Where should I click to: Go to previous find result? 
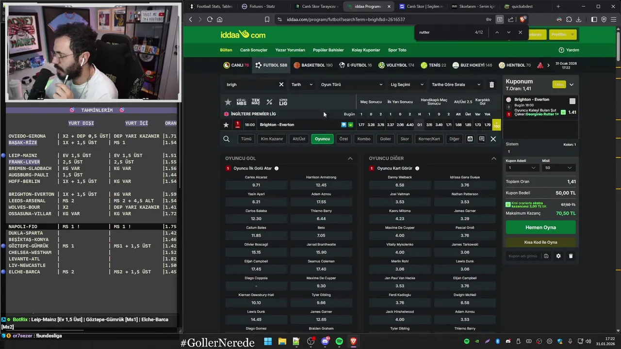point(497,32)
